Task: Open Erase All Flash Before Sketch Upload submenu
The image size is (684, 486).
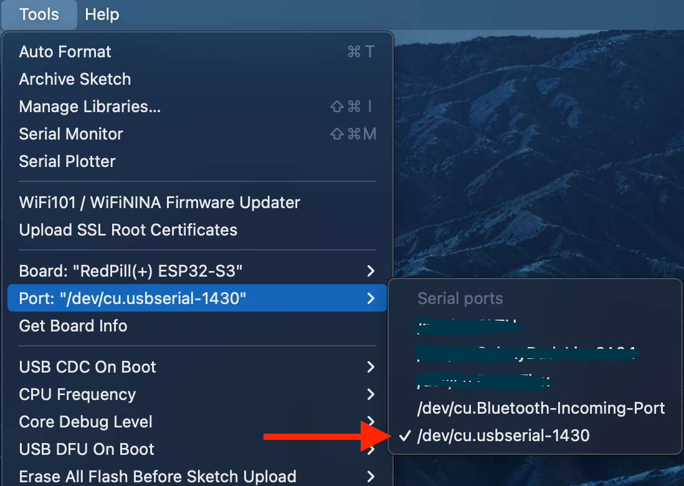Action: pyautogui.click(x=158, y=477)
